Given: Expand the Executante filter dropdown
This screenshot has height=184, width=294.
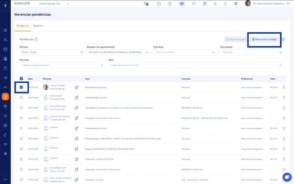Looking at the screenshot, I should coord(252,52).
